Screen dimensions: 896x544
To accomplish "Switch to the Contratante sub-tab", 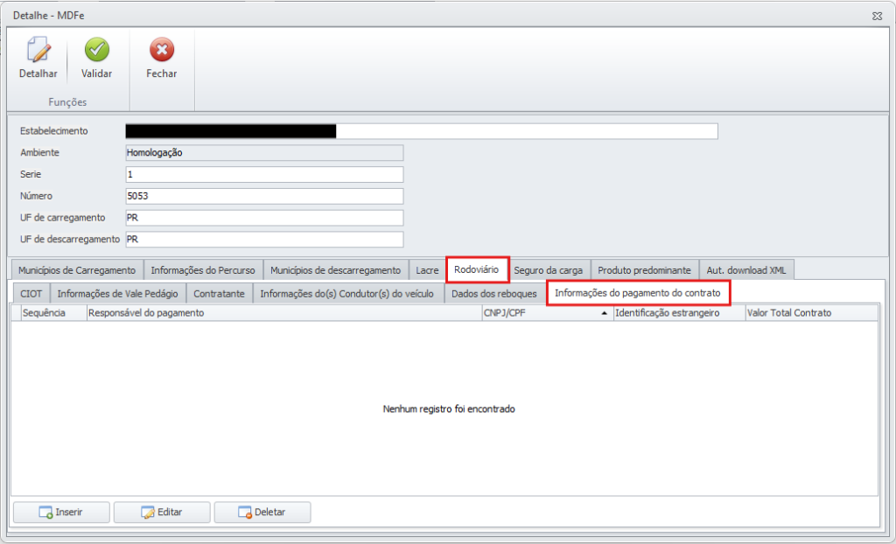I will pos(219,294).
